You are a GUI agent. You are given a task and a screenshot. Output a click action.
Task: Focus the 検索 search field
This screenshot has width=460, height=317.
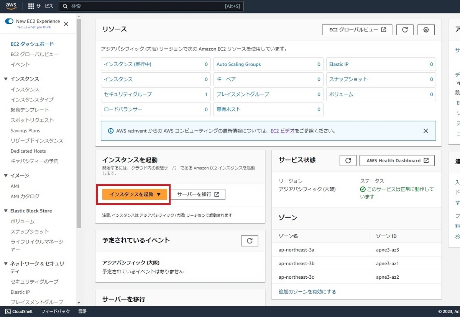click(x=151, y=6)
